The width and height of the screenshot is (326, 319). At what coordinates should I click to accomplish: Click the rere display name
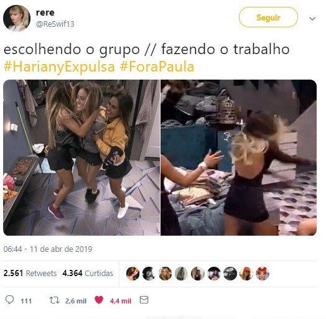pos(45,12)
